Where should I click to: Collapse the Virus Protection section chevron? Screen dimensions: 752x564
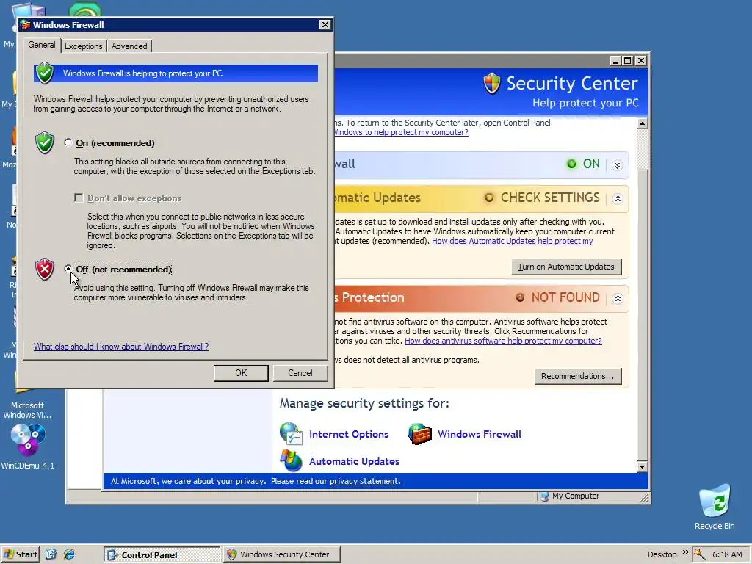click(617, 298)
